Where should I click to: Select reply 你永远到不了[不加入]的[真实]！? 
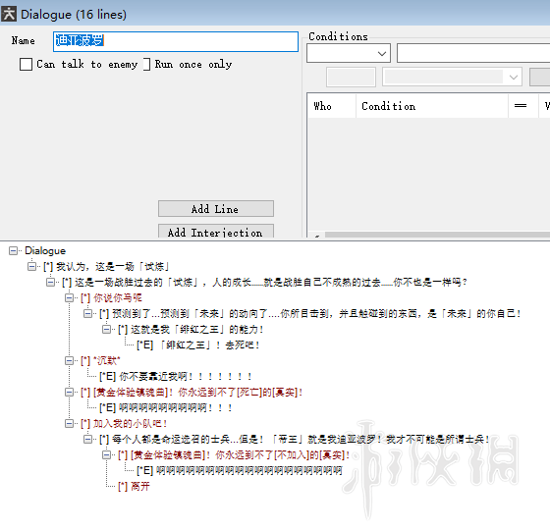click(234, 455)
